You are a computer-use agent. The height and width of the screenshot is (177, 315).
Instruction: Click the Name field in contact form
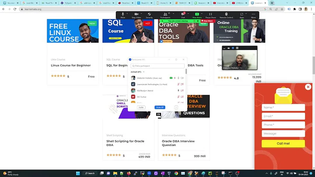pyautogui.click(x=283, y=107)
